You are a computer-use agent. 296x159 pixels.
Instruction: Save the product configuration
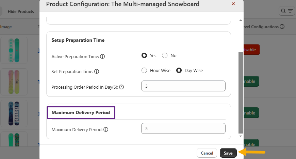(x=228, y=153)
